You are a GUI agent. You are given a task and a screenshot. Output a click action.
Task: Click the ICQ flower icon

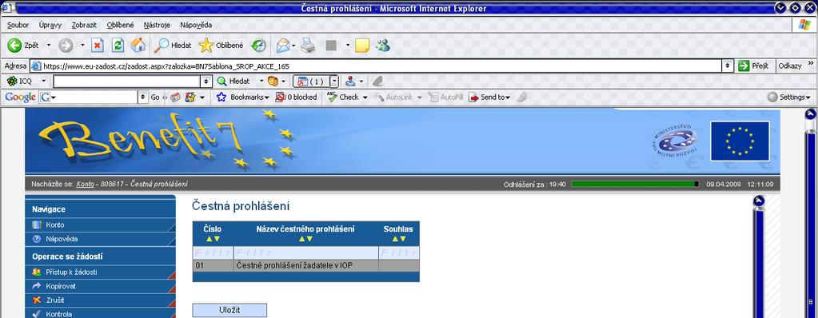coord(12,81)
